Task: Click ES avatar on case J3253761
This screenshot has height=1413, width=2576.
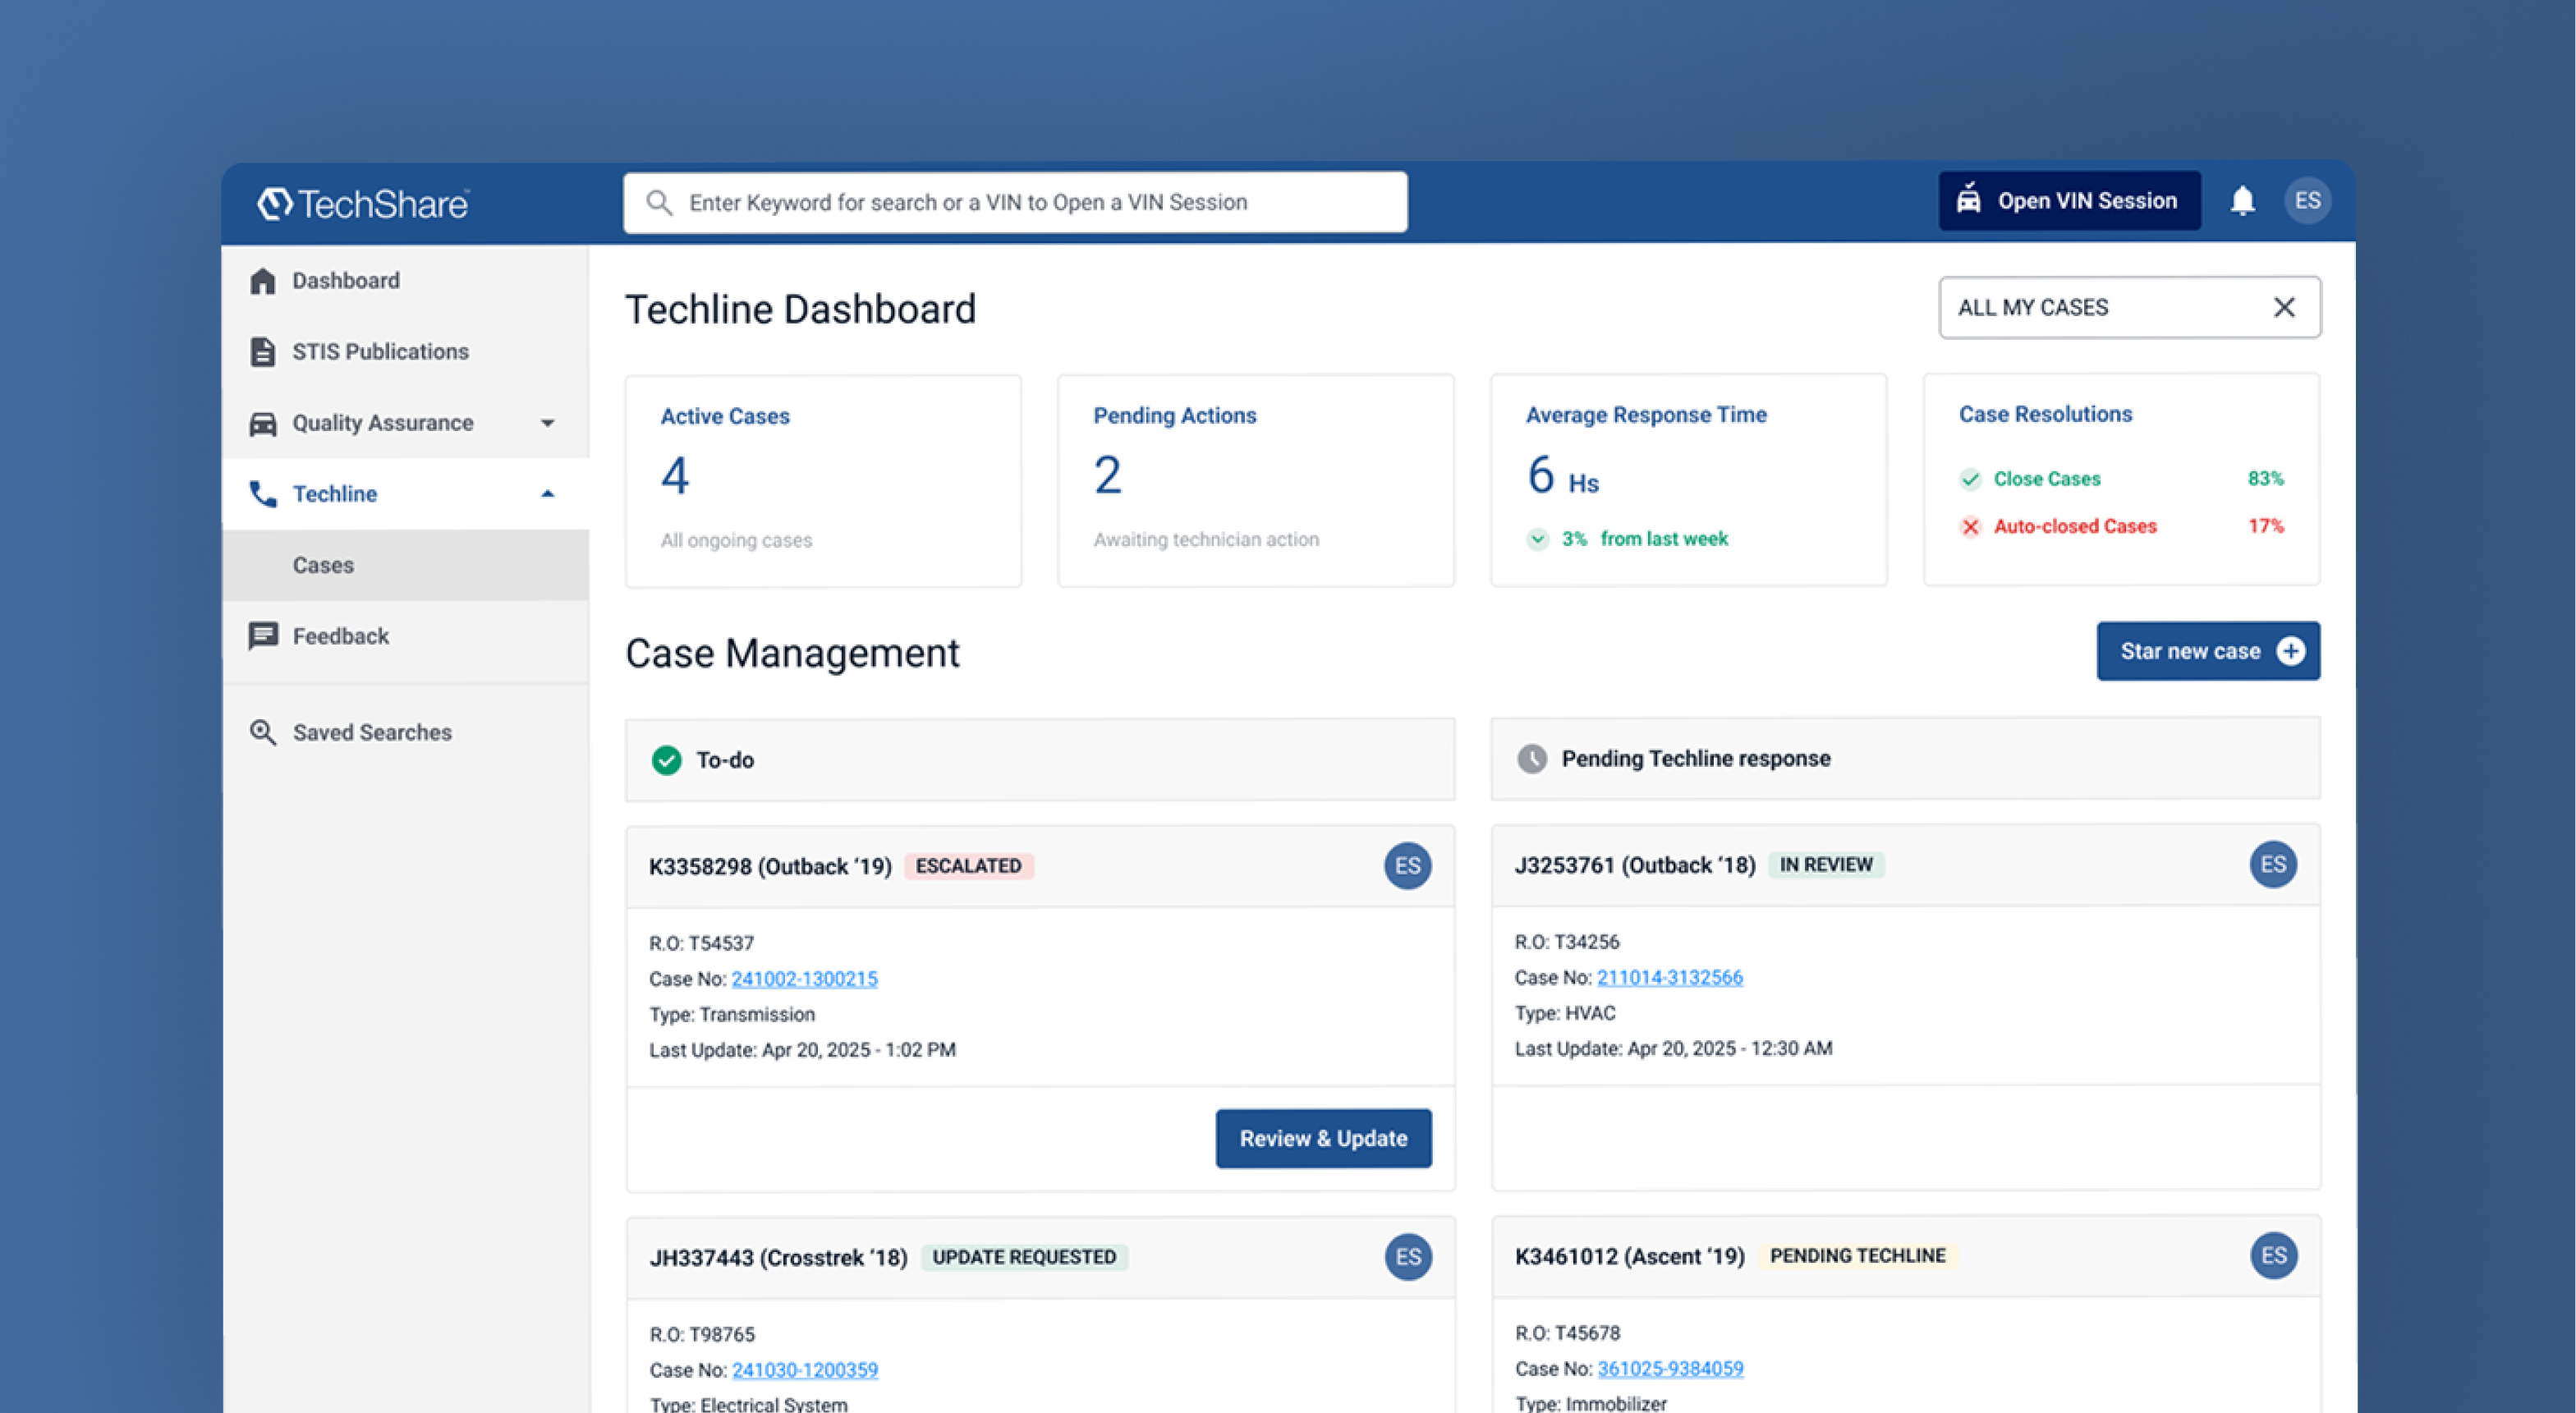Action: 2274,865
